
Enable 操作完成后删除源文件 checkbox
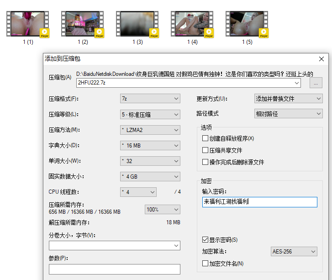click(205, 162)
